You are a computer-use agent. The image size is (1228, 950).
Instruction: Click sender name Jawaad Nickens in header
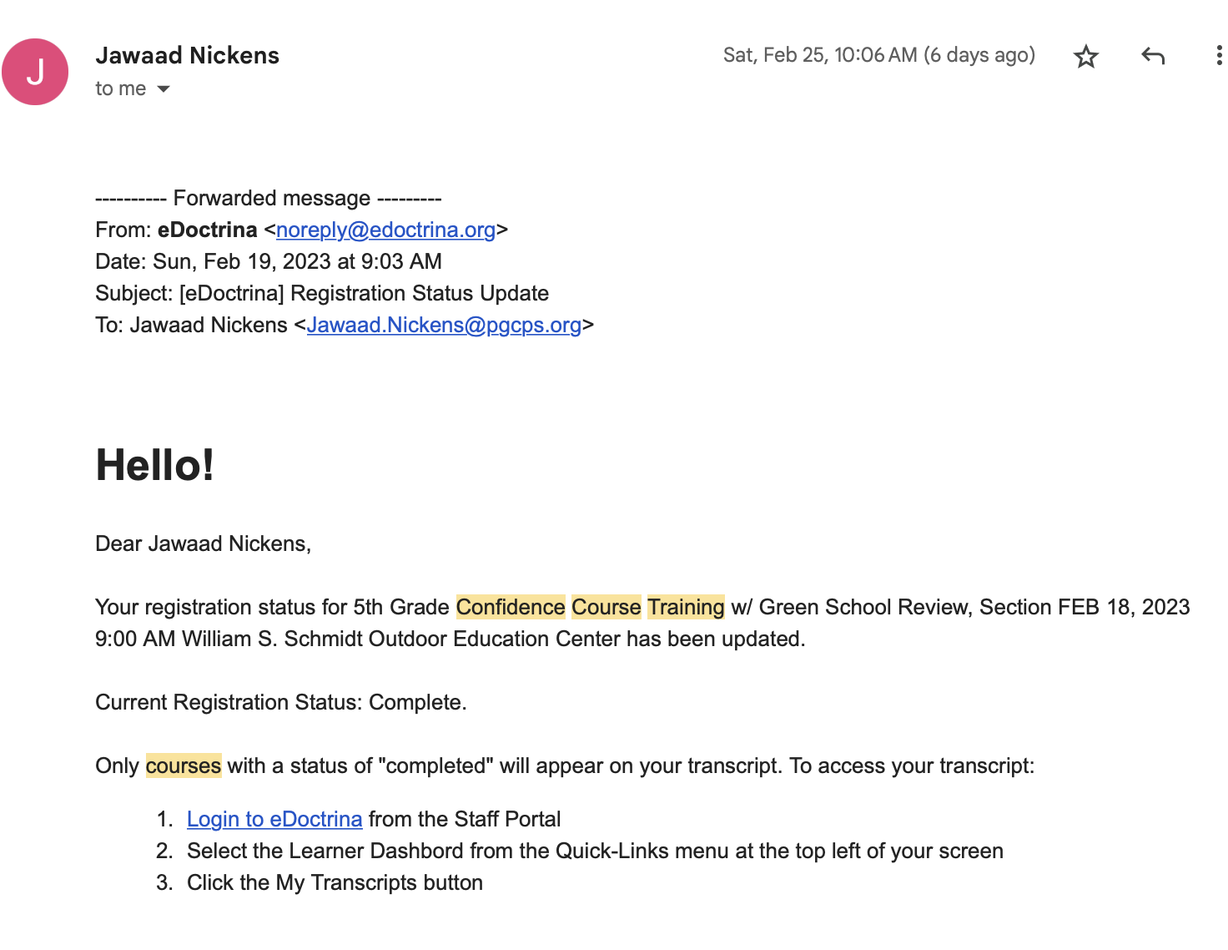[188, 55]
